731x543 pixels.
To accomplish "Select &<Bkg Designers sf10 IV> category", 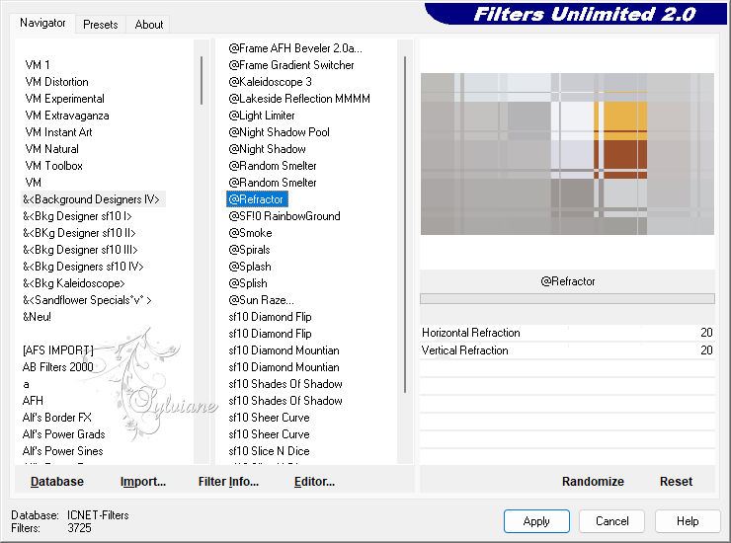I will click(83, 267).
